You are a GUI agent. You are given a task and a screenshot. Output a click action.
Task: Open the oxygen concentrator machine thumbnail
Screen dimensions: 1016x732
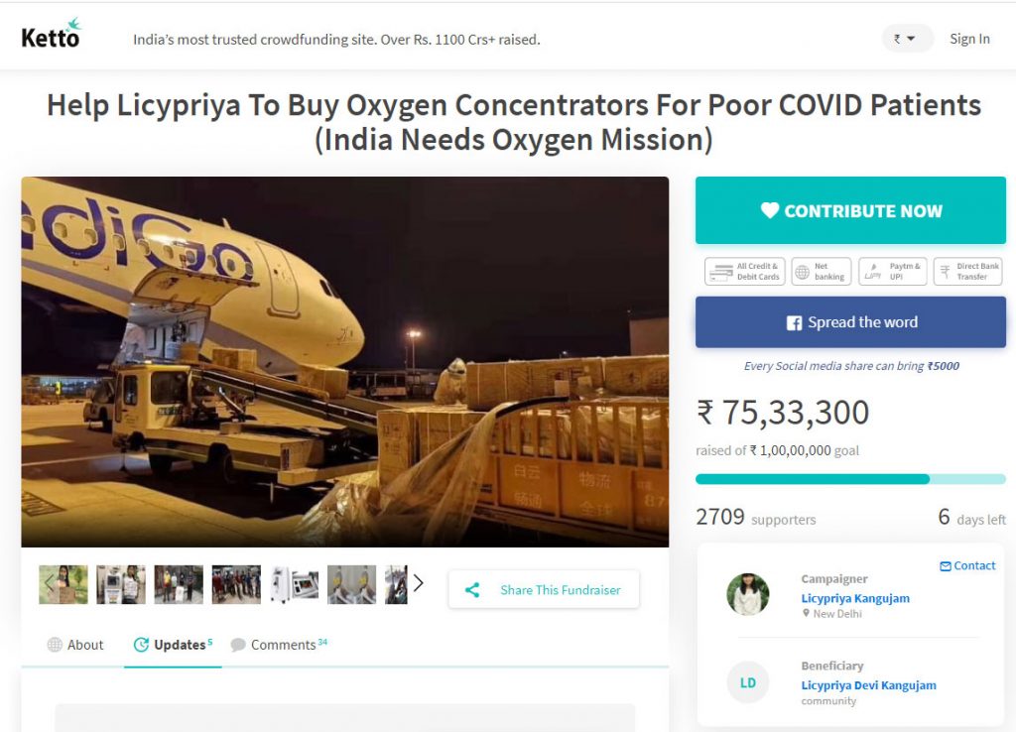pos(295,585)
